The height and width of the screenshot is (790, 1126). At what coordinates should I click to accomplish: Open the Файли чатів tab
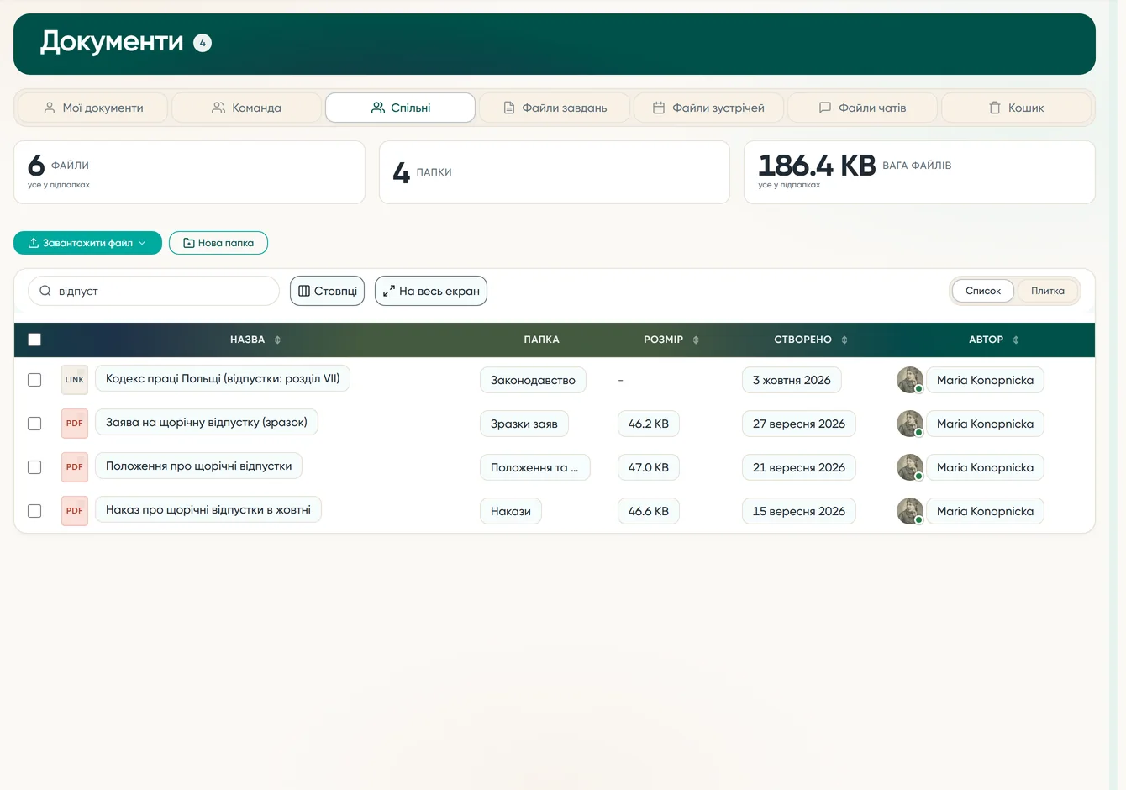click(x=862, y=108)
